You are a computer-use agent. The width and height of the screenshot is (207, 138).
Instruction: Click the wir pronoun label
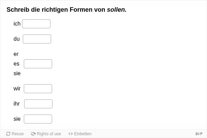coord(17,88)
